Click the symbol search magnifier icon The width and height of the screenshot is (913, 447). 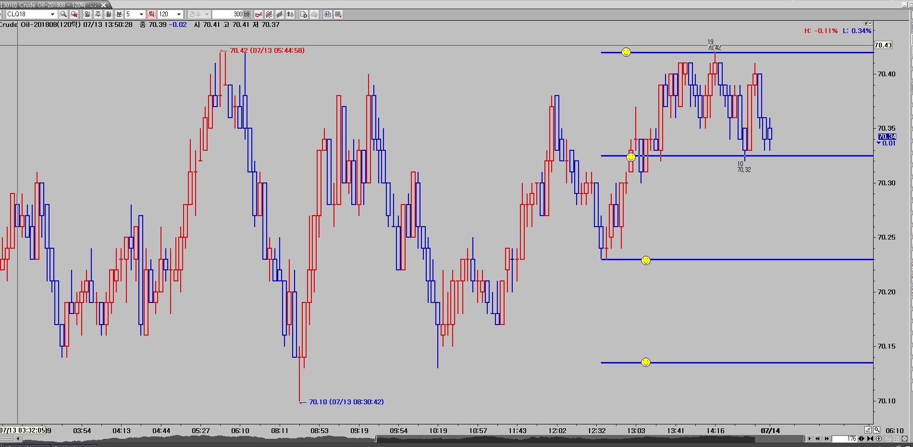[x=63, y=14]
